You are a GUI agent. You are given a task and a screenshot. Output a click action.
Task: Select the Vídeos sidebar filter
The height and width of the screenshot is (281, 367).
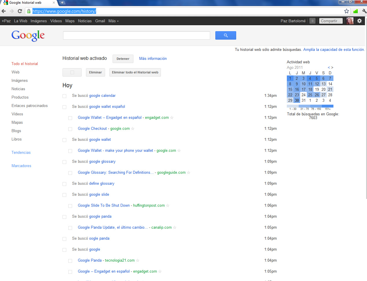coord(17,114)
